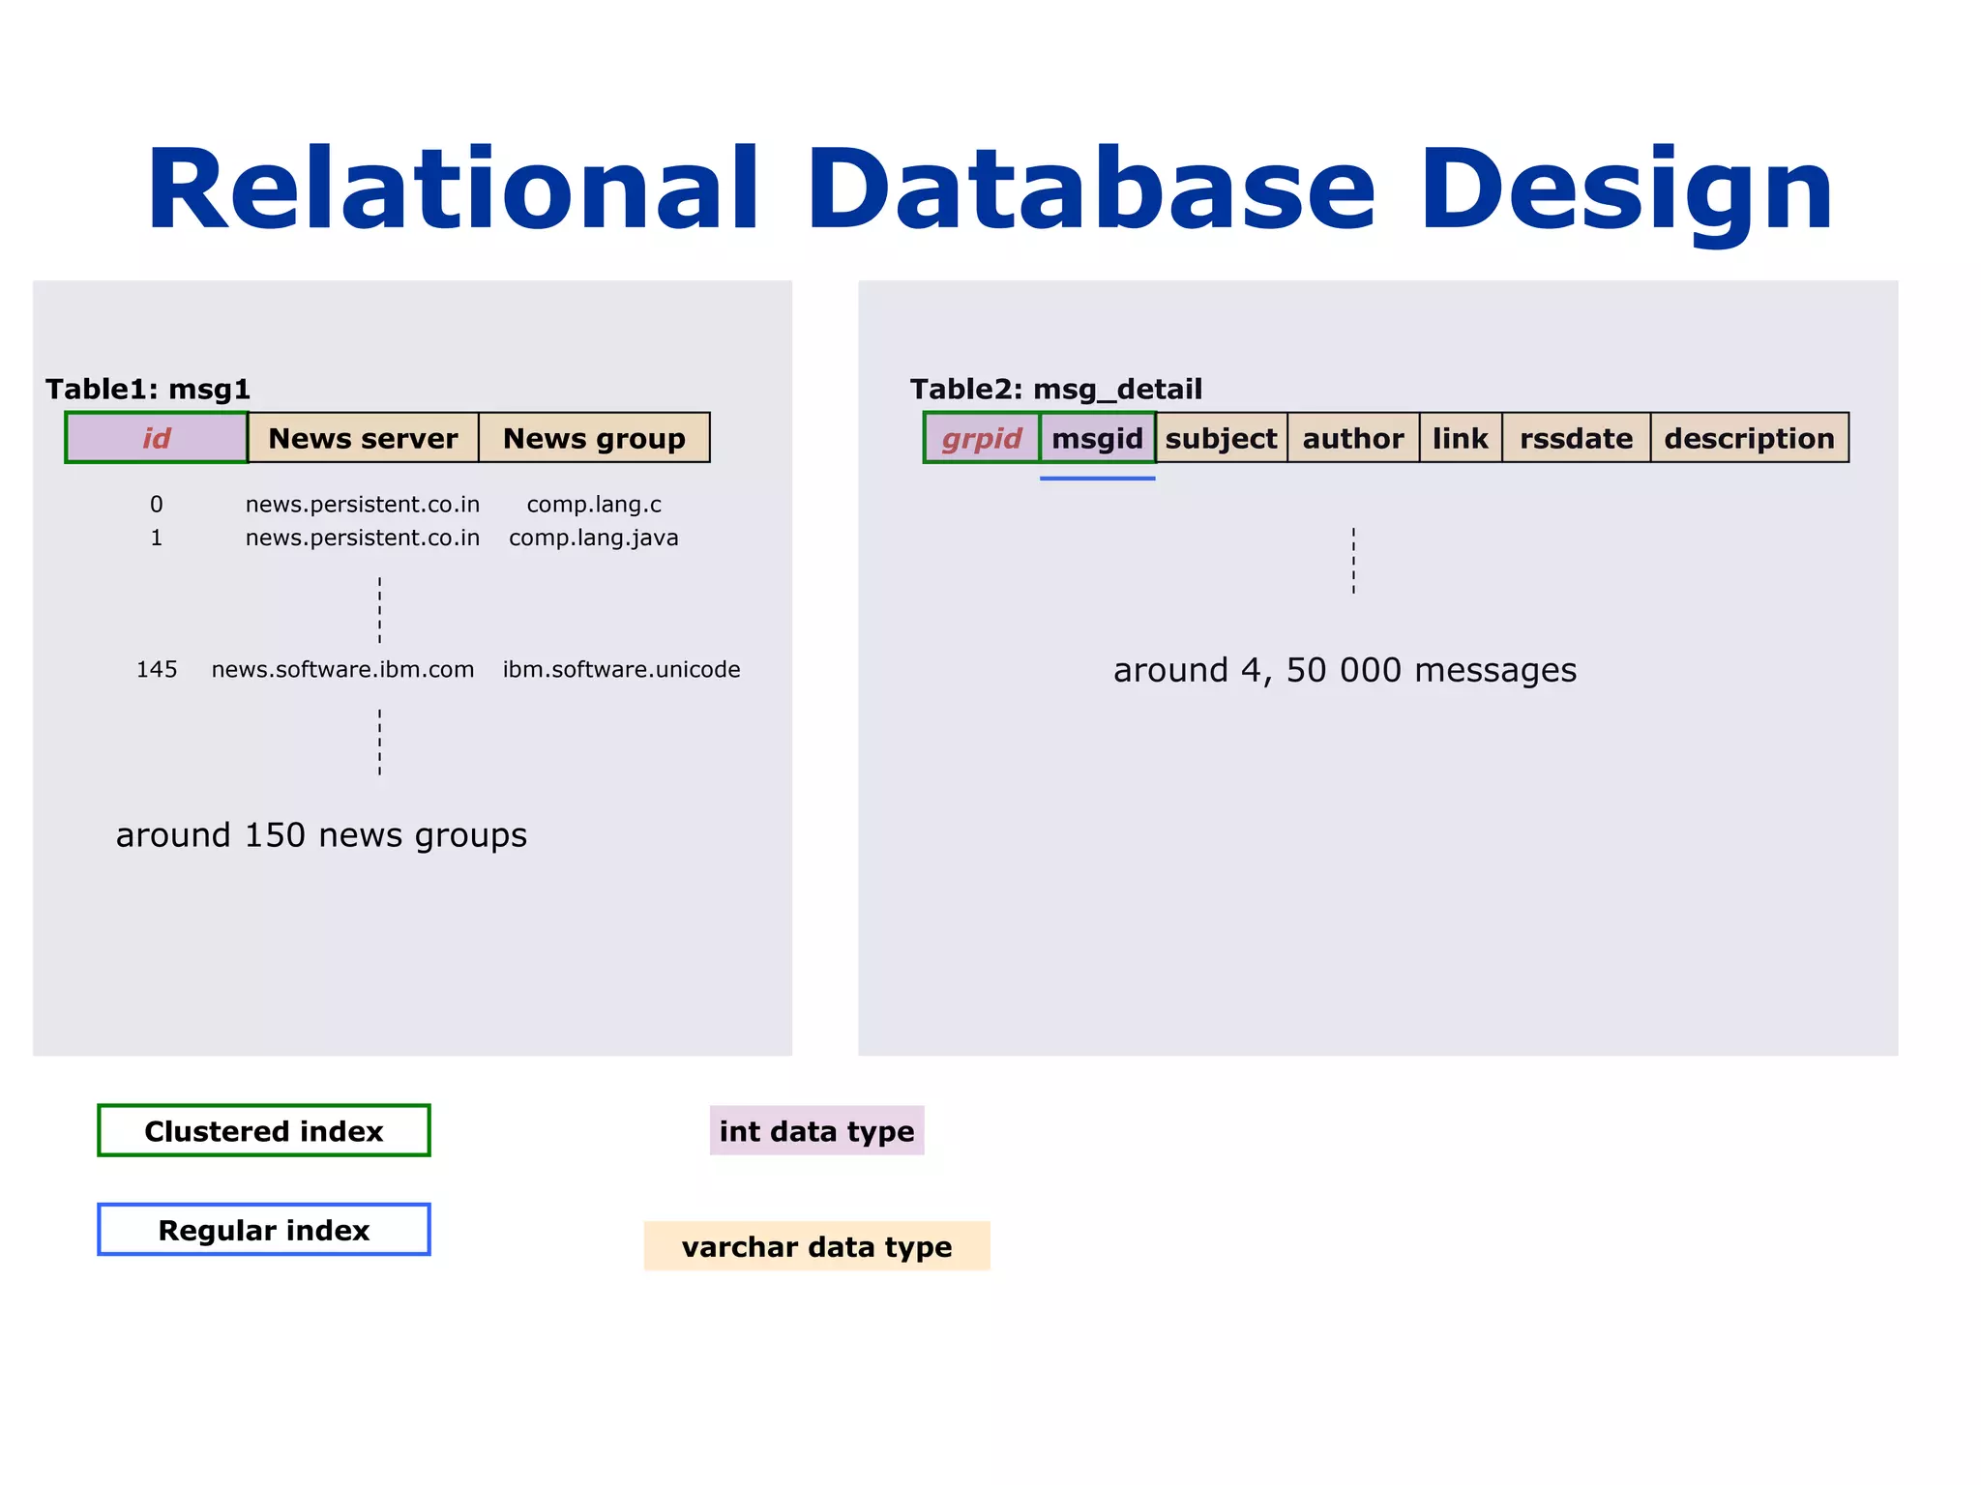This screenshot has width=1981, height=1485.
Task: Select the 'varchar data type' color legend
Action: click(817, 1246)
